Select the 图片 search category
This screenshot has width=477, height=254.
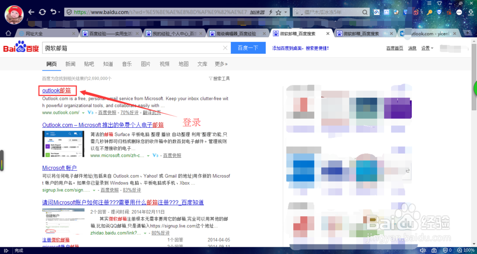[x=145, y=64]
